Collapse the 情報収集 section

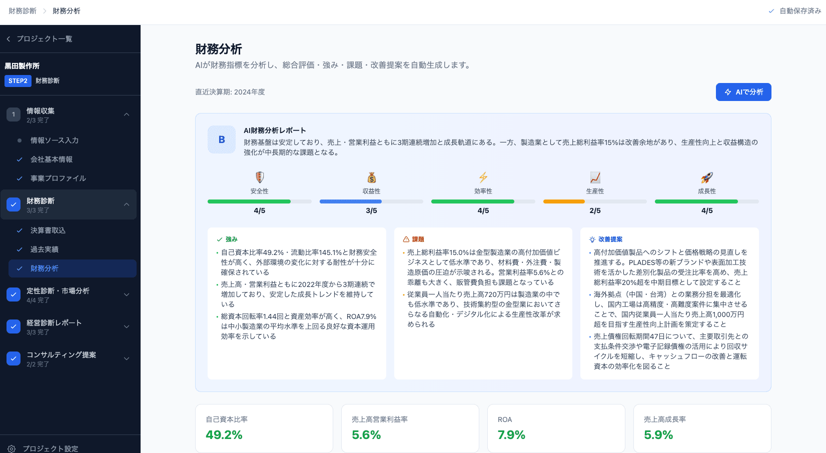pyautogui.click(x=127, y=114)
